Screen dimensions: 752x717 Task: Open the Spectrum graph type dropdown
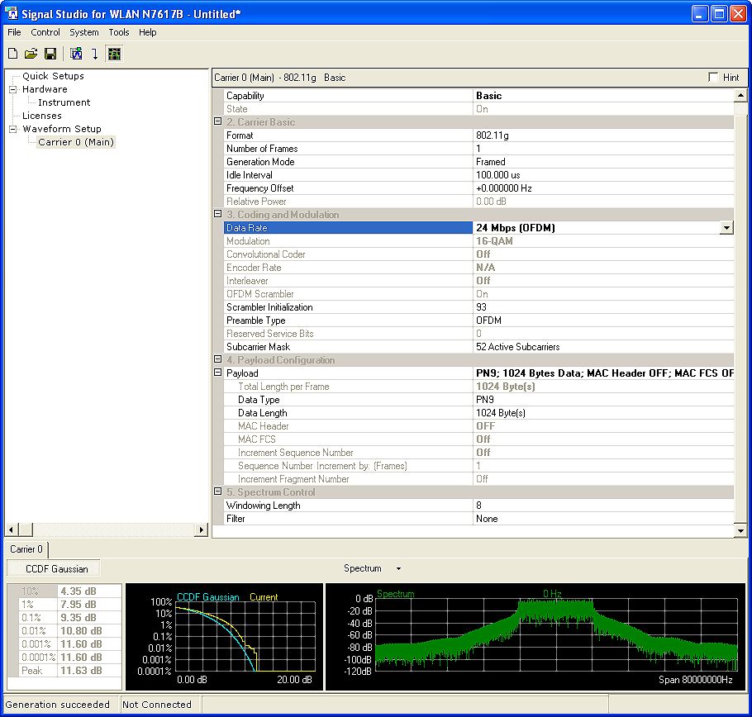[x=397, y=568]
